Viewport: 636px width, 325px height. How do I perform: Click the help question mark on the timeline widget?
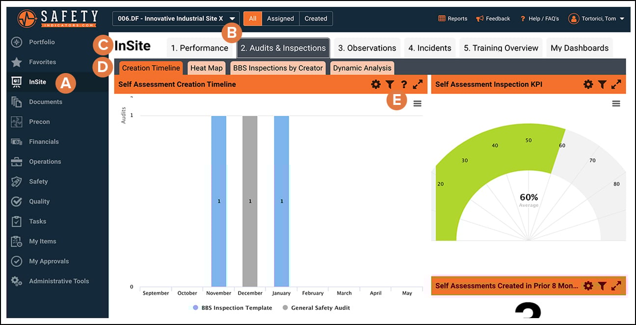(x=404, y=84)
